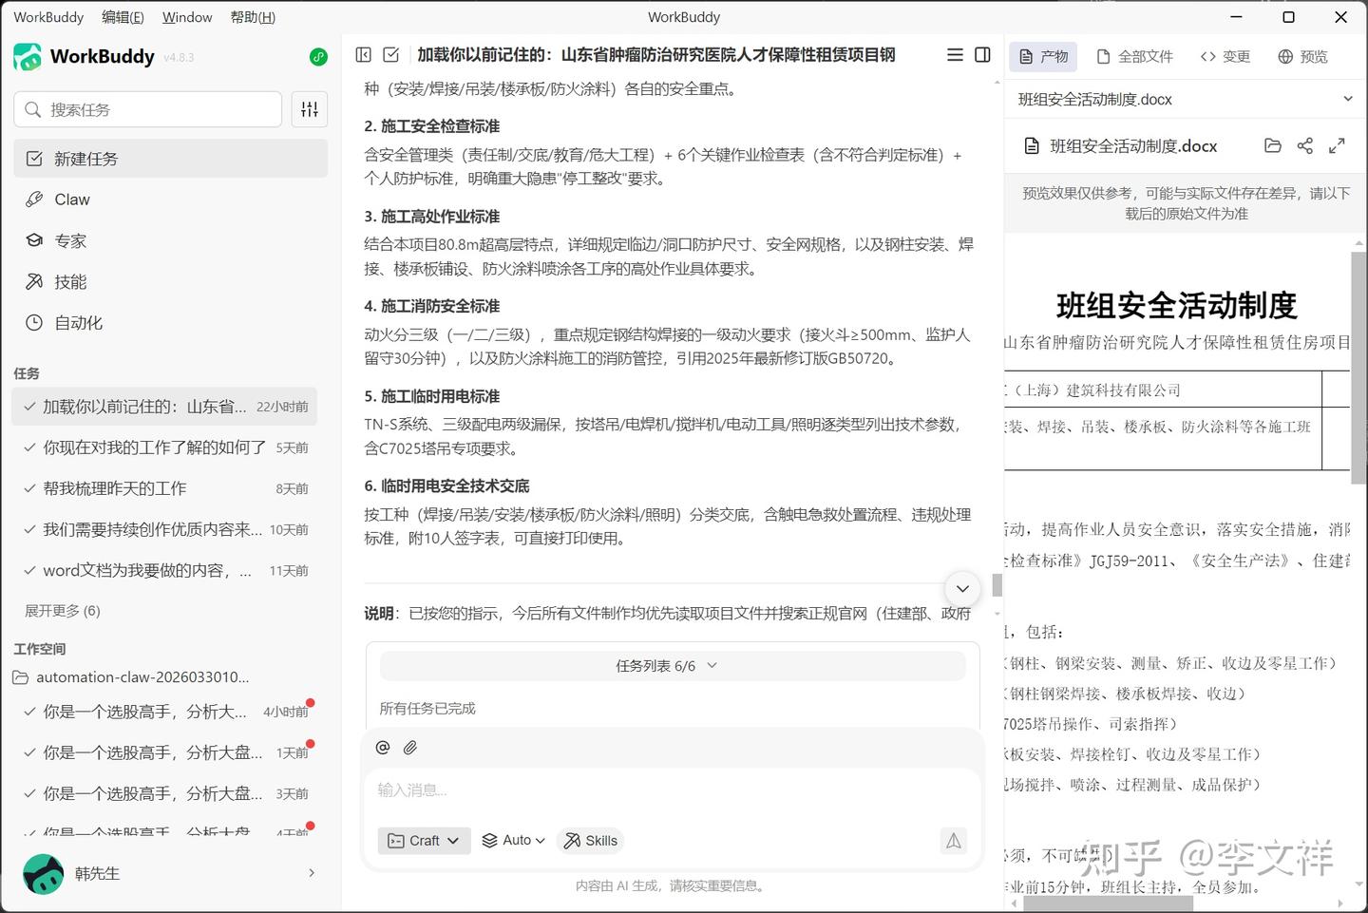1368x913 pixels.
Task: Select task 我们需要持续创作优质内容来...
Action: click(x=164, y=529)
